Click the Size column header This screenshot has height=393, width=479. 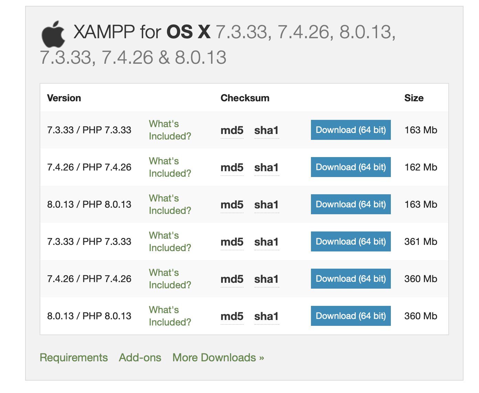tap(414, 98)
